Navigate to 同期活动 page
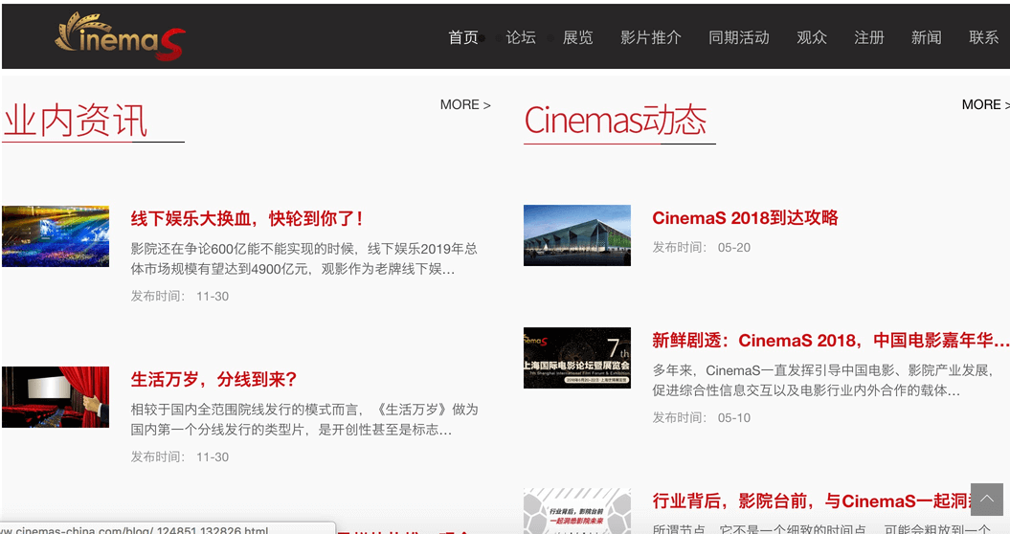This screenshot has width=1010, height=534. (x=739, y=37)
